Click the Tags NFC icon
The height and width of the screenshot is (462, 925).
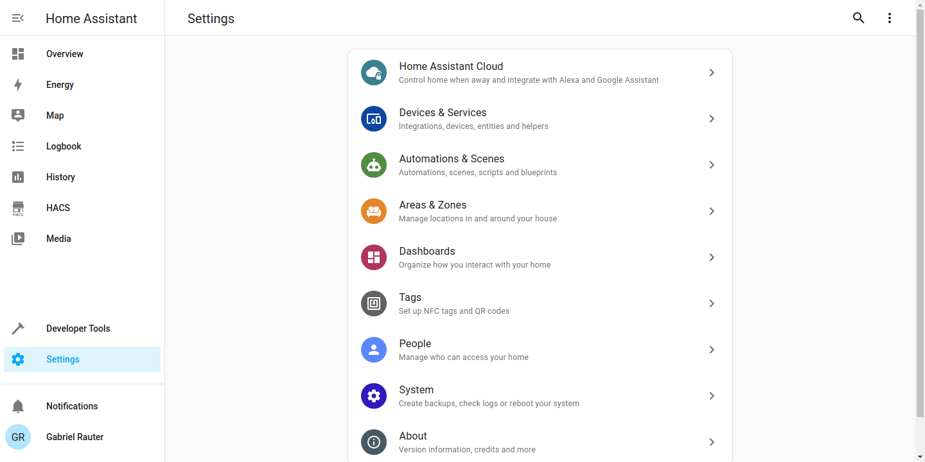tap(374, 304)
